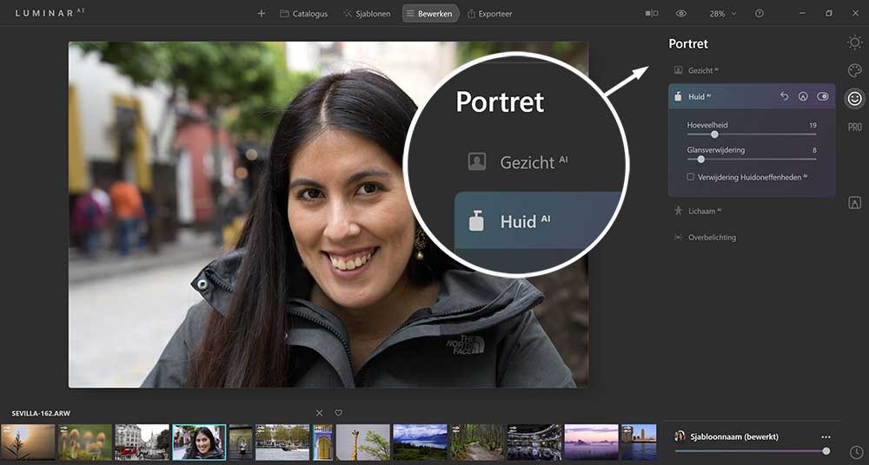Viewport: 869px width, 465px height.
Task: Open edit history with the clock icon
Action: coord(856,452)
